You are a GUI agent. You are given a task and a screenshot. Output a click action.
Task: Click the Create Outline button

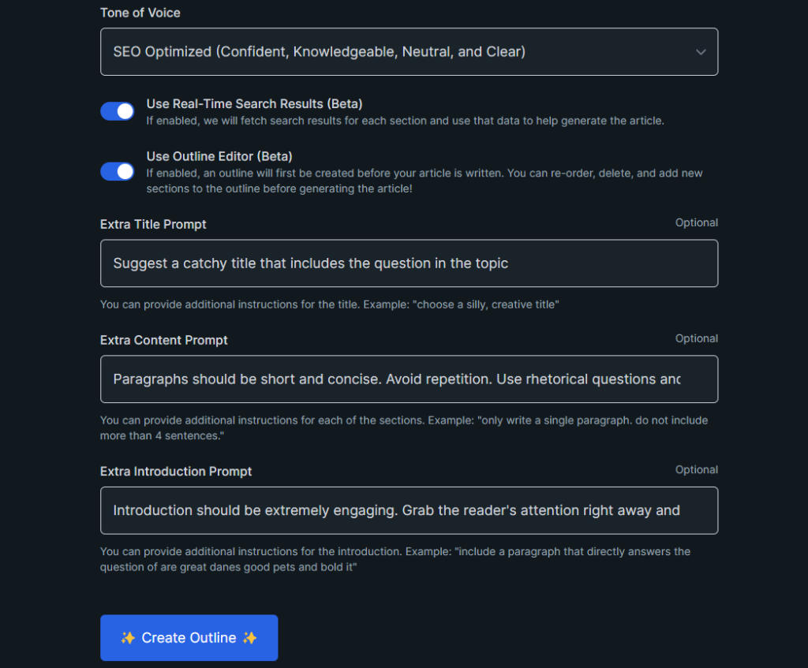tap(189, 637)
